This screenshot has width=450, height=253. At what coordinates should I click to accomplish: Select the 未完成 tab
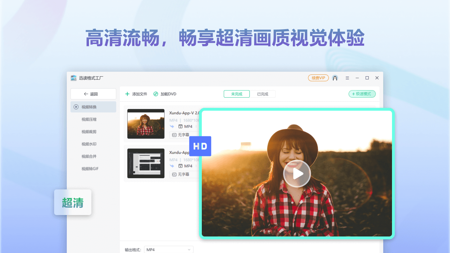click(237, 94)
